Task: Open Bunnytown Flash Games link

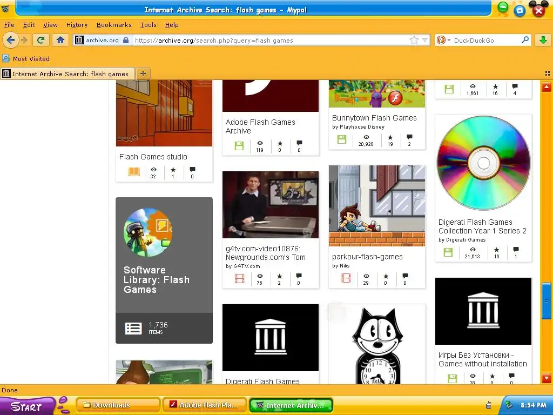Action: pos(374,118)
